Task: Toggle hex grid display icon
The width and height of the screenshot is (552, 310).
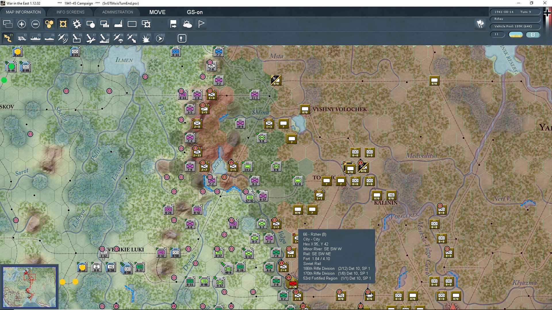Action: point(49,24)
